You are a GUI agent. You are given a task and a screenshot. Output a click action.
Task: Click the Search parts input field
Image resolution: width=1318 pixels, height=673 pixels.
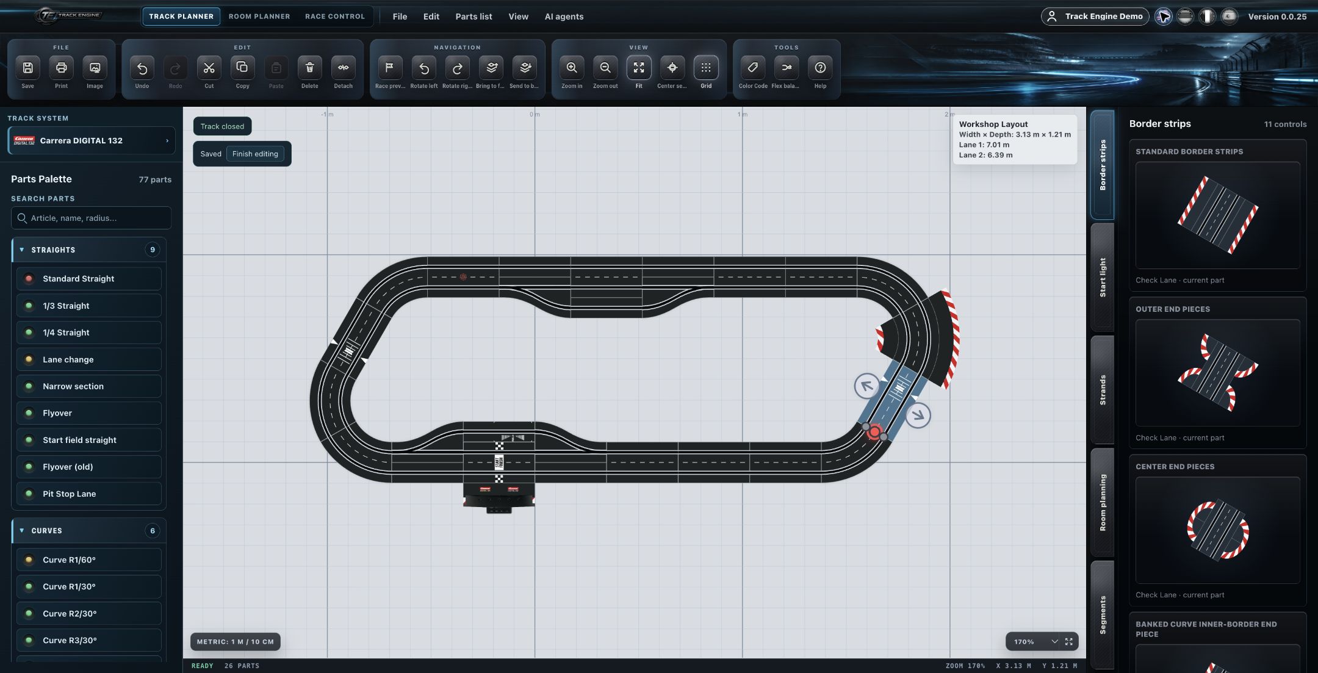click(92, 218)
